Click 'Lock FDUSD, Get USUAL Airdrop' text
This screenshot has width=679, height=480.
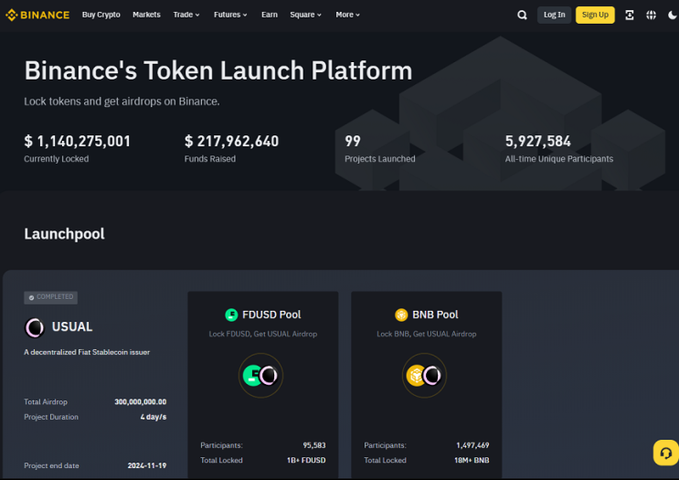[263, 334]
